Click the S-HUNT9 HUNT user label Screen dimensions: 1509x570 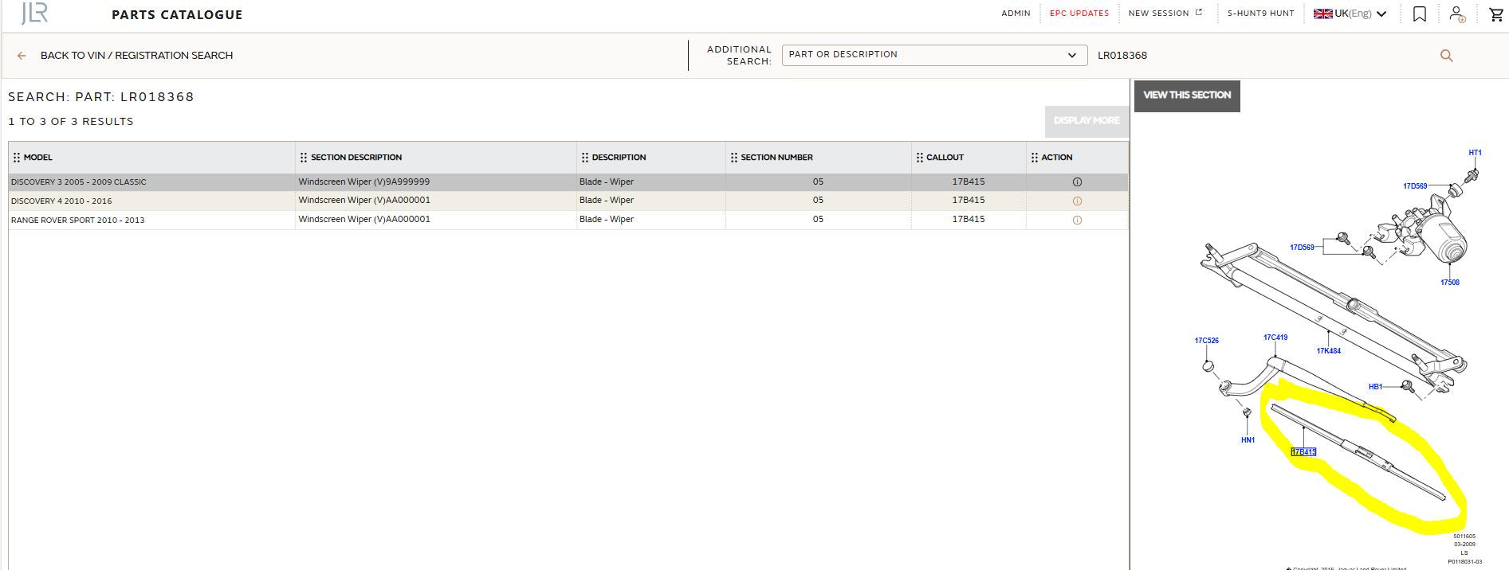click(1260, 14)
